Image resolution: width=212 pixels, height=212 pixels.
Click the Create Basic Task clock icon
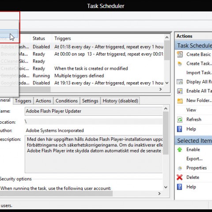(x=180, y=54)
